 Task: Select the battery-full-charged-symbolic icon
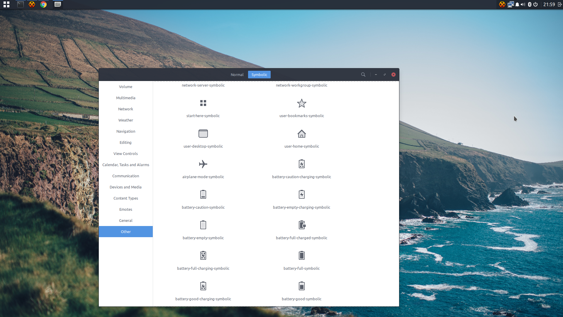(302, 225)
